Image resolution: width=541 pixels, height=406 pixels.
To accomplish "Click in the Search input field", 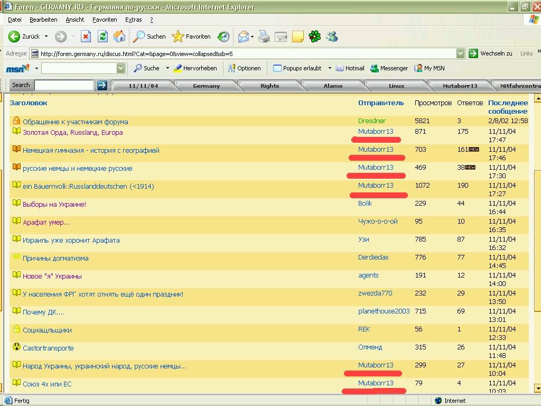I will click(64, 85).
